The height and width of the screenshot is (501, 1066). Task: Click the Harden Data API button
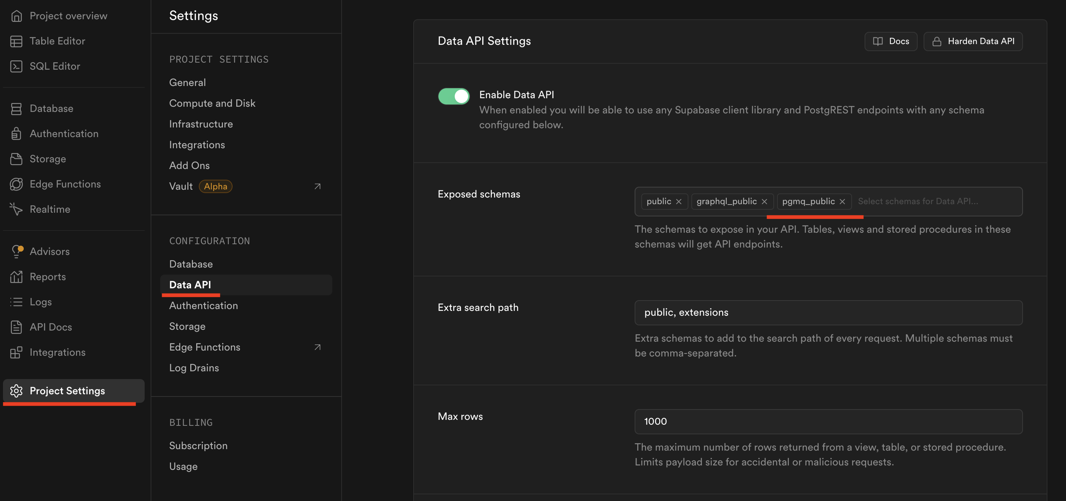point(973,42)
